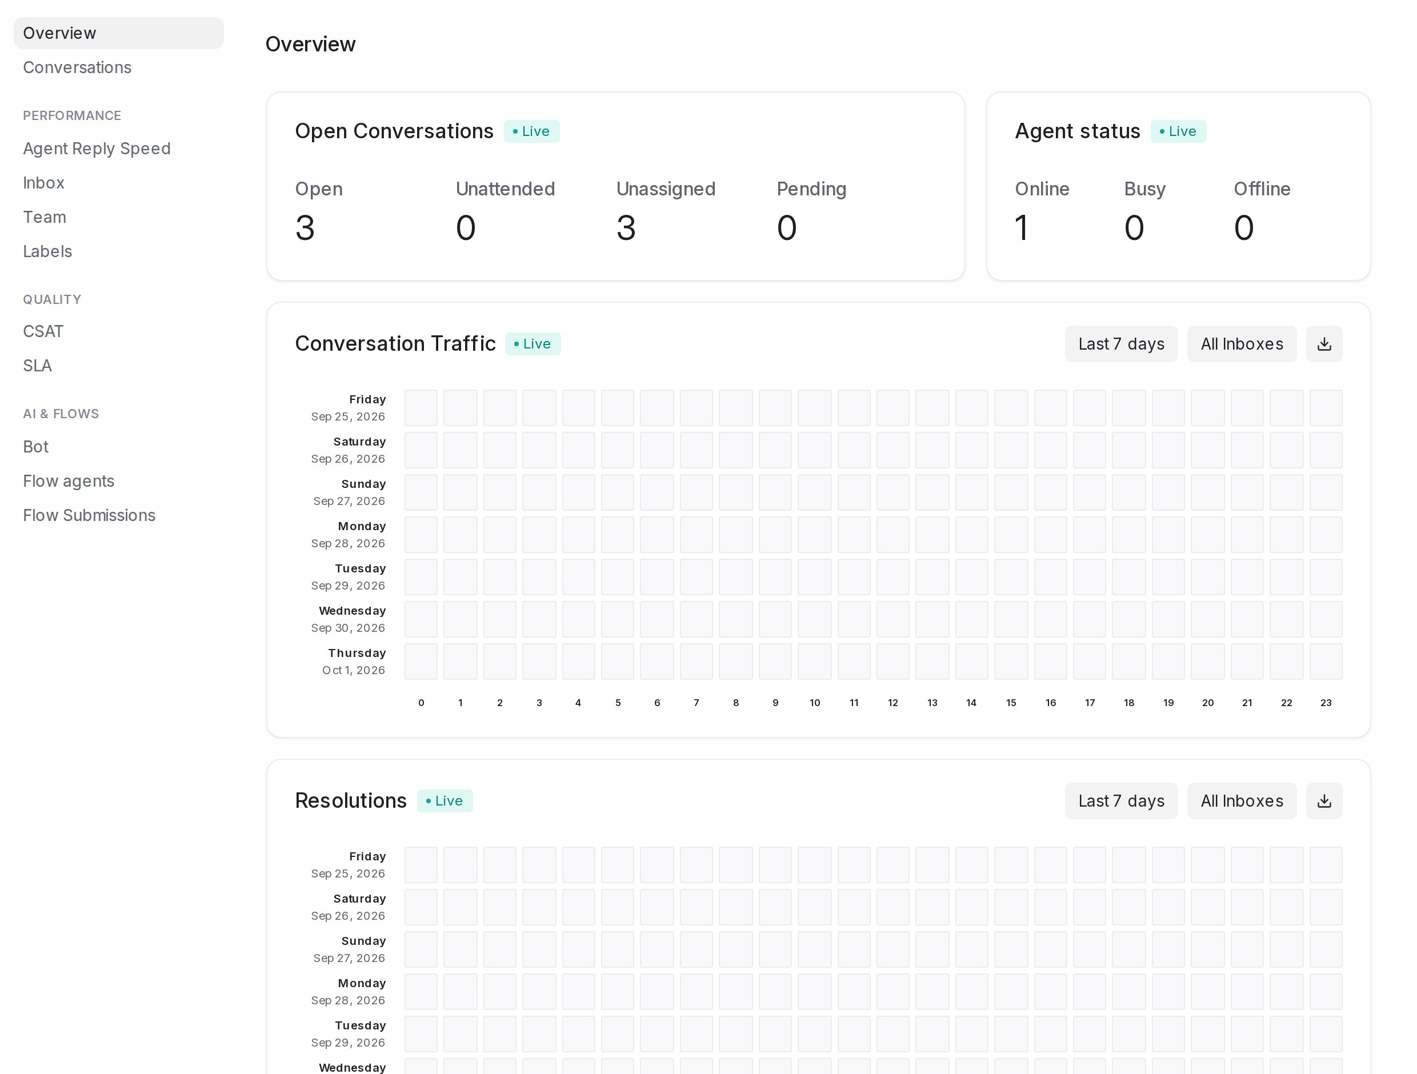
Task: Open Last 7 days filter in Resolutions
Action: pyautogui.click(x=1121, y=800)
